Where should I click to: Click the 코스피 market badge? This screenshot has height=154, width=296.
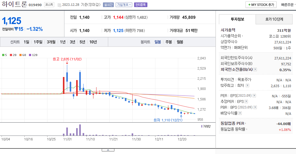49,5
